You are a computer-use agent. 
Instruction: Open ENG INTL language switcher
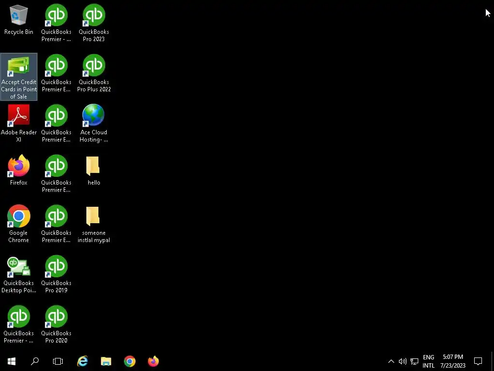click(428, 361)
